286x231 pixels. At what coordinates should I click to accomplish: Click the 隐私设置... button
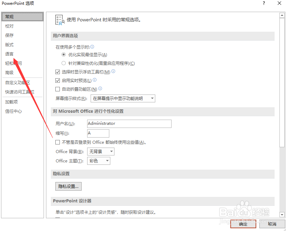click(68, 186)
